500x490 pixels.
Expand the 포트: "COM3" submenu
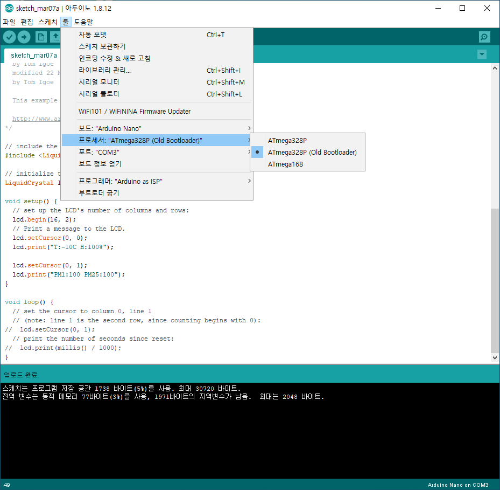pyautogui.click(x=157, y=152)
